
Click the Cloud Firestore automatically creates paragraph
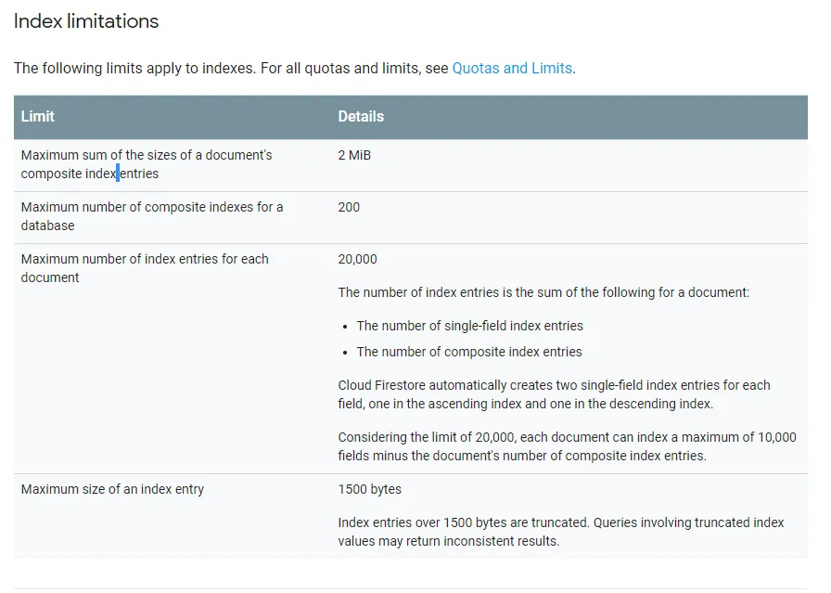pos(554,394)
